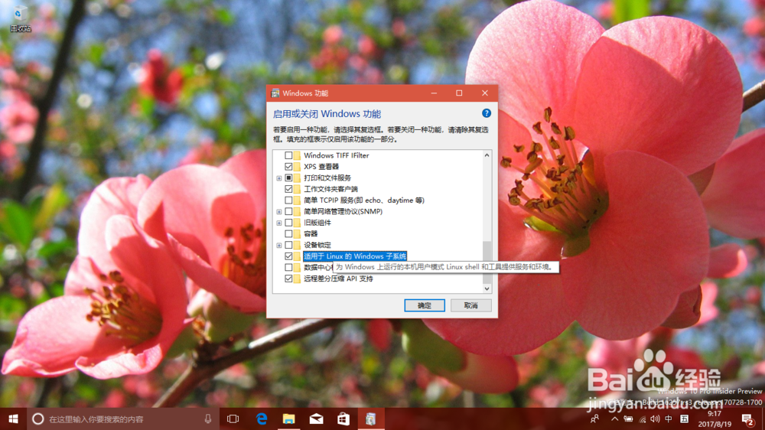Launch Microsoft Edge from the taskbar
The image size is (765, 430).
tap(262, 419)
